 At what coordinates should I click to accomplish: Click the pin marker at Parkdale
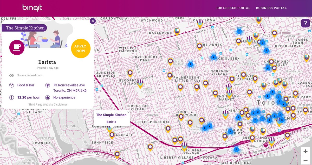coord(112,135)
